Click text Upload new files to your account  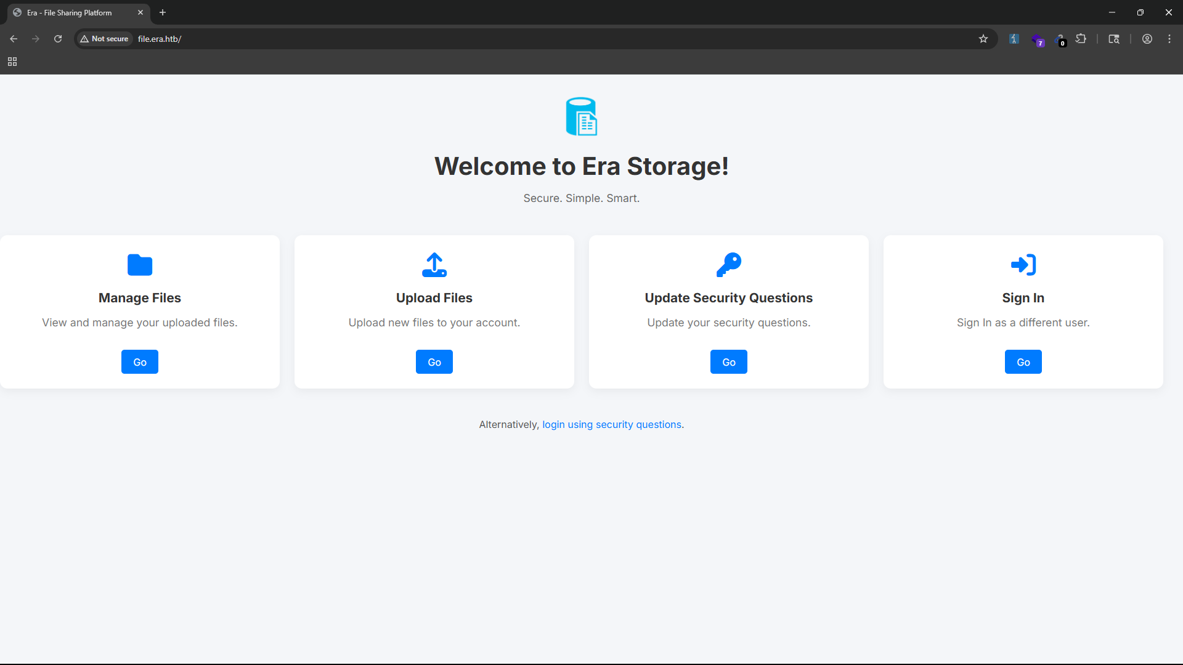(434, 323)
